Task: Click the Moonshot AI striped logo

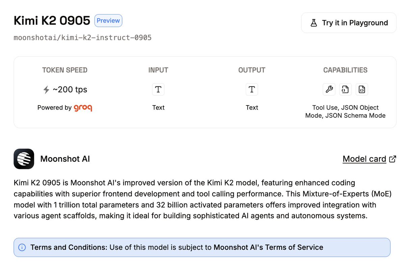Action: [24, 159]
